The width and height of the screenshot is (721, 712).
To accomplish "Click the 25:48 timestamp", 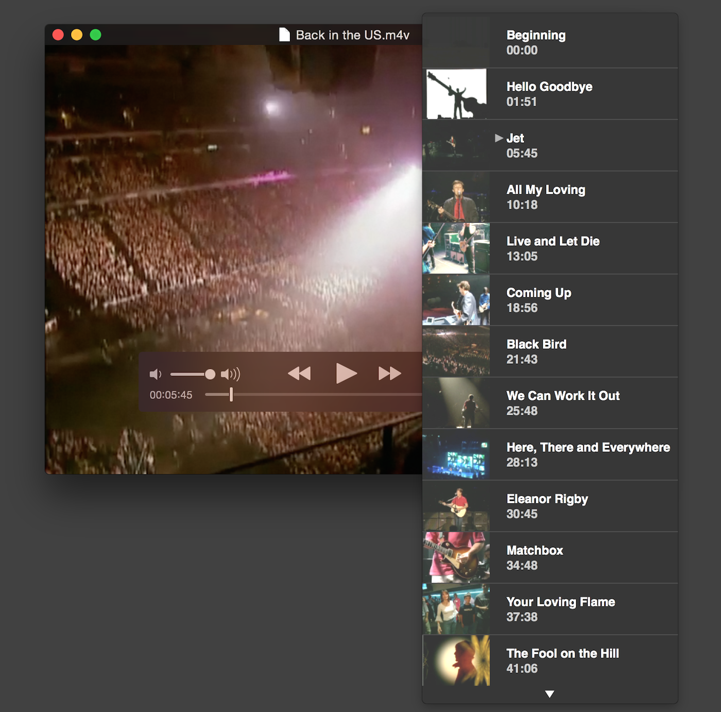I will (x=522, y=411).
